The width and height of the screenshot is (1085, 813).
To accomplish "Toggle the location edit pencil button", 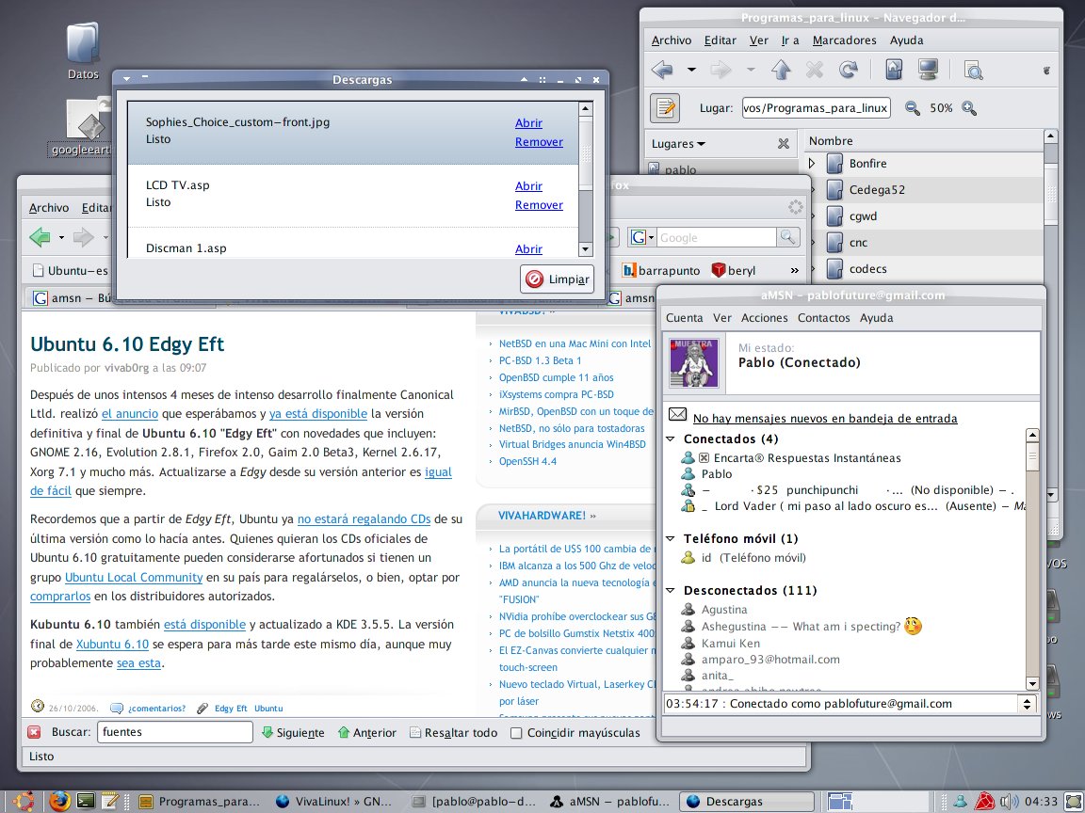I will (x=665, y=108).
